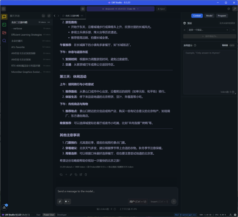Screen dimensions: 238x217
Task: Click the attach file paperclip icon
Action: [60, 202]
